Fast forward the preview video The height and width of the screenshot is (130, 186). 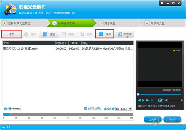coord(147,100)
